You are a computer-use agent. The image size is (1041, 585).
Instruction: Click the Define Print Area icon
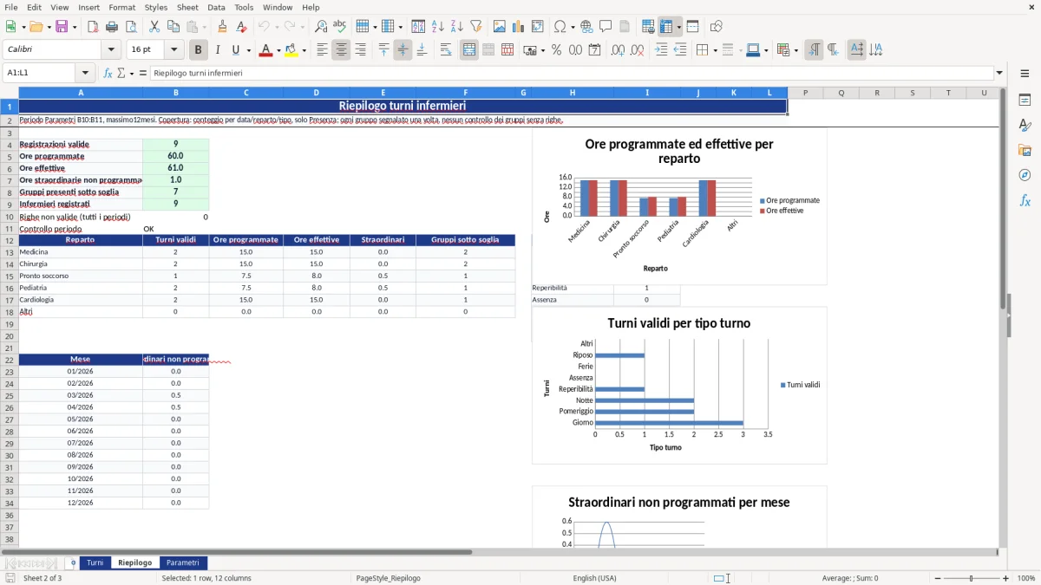pyautogui.click(x=649, y=27)
